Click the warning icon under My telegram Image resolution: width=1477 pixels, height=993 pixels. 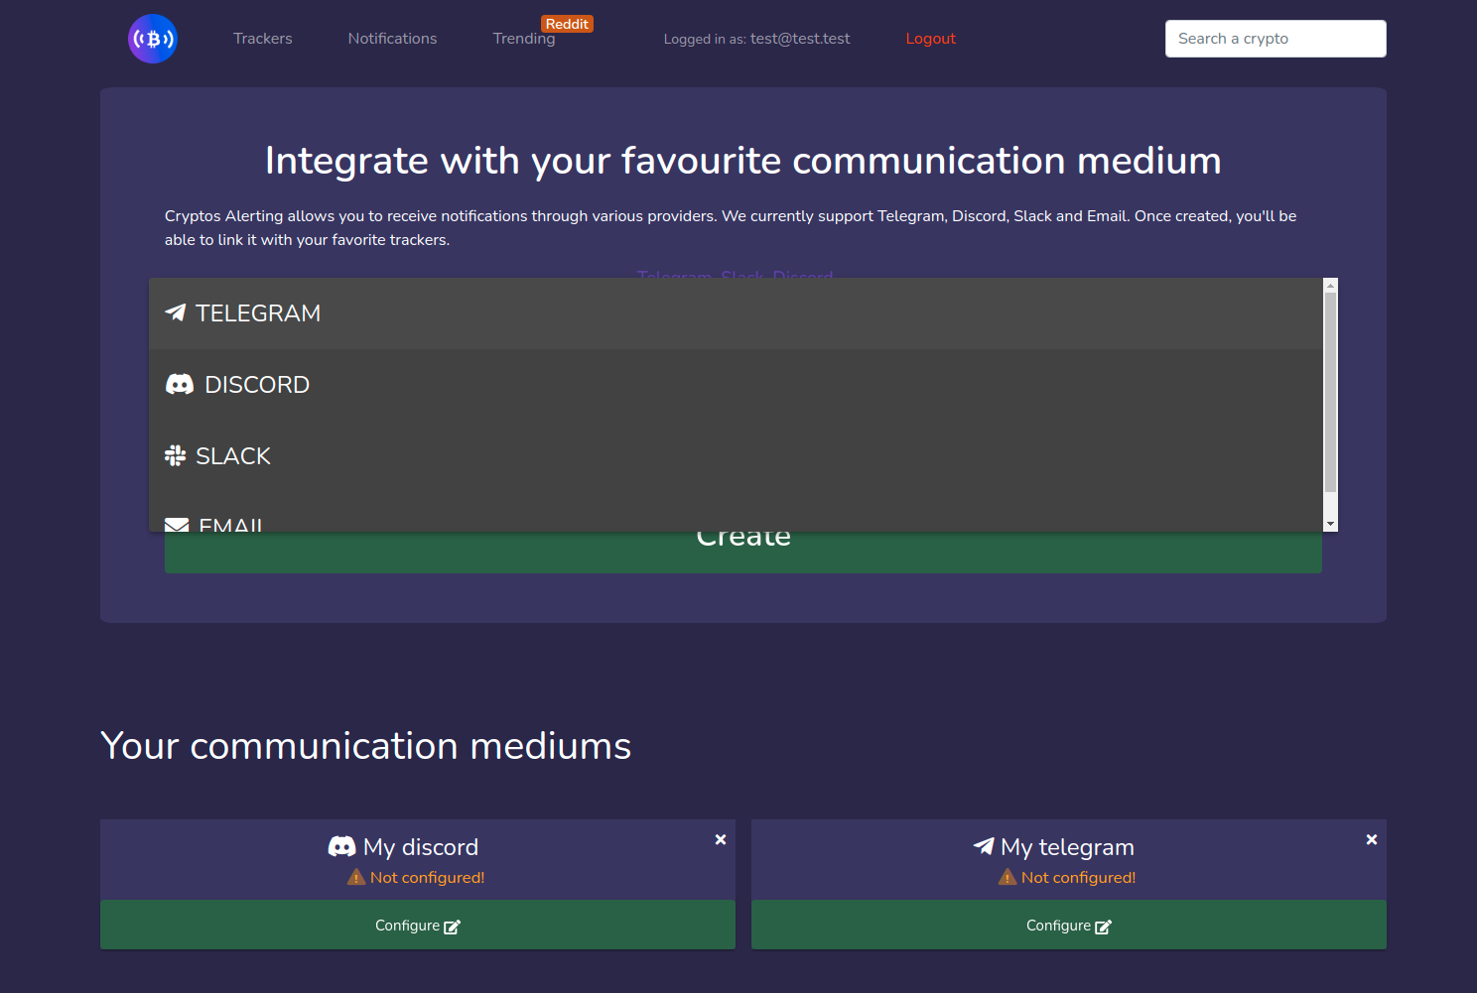pyautogui.click(x=1007, y=877)
